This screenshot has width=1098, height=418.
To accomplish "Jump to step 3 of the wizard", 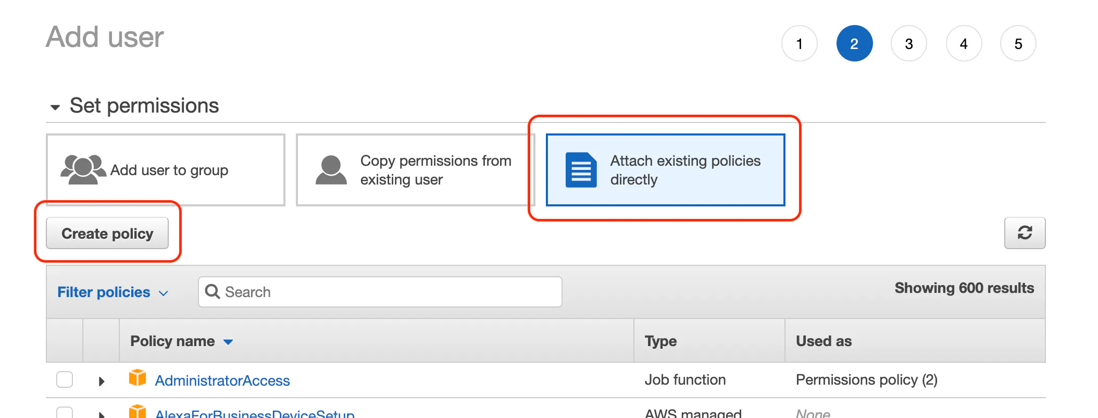I will coord(909,43).
